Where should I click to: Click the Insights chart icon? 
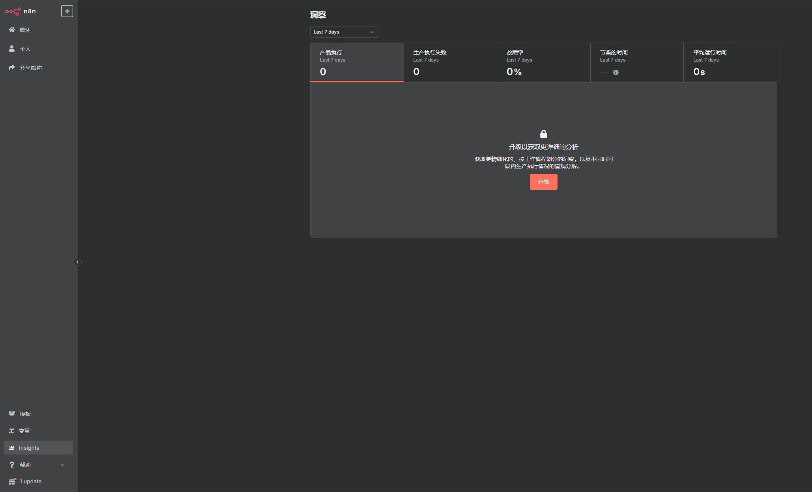click(x=11, y=448)
